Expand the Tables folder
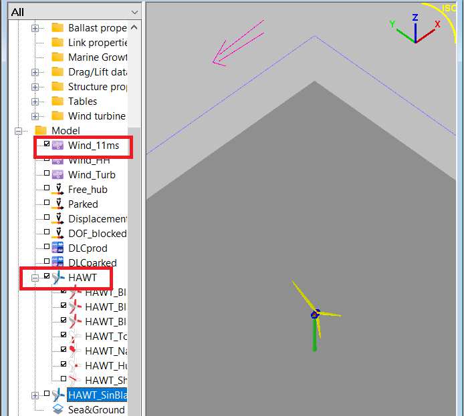This screenshot has width=464, height=416. (35, 101)
